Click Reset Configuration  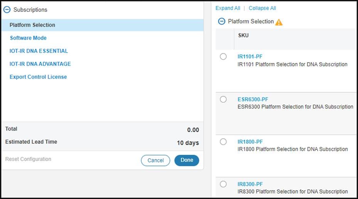tap(28, 159)
